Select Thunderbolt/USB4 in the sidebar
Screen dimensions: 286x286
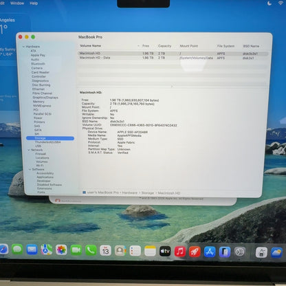point(47,142)
